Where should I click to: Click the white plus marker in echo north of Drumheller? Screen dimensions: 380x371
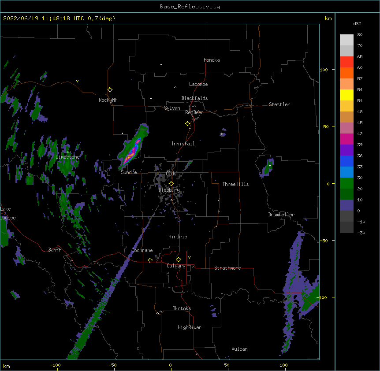270,165
